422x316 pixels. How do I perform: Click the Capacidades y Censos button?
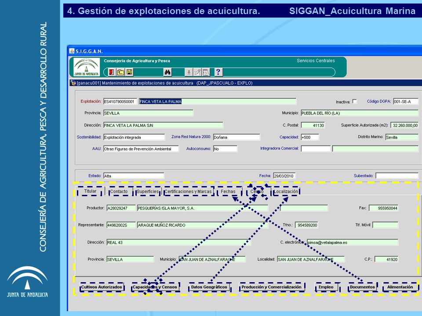(155, 287)
